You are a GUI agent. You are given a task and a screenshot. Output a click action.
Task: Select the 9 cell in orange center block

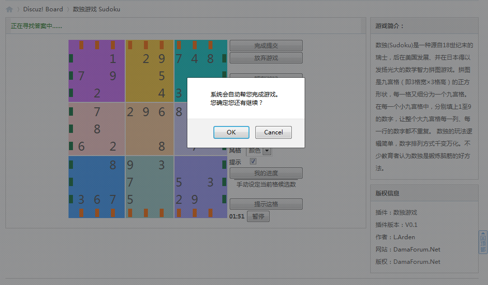pyautogui.click(x=145, y=112)
